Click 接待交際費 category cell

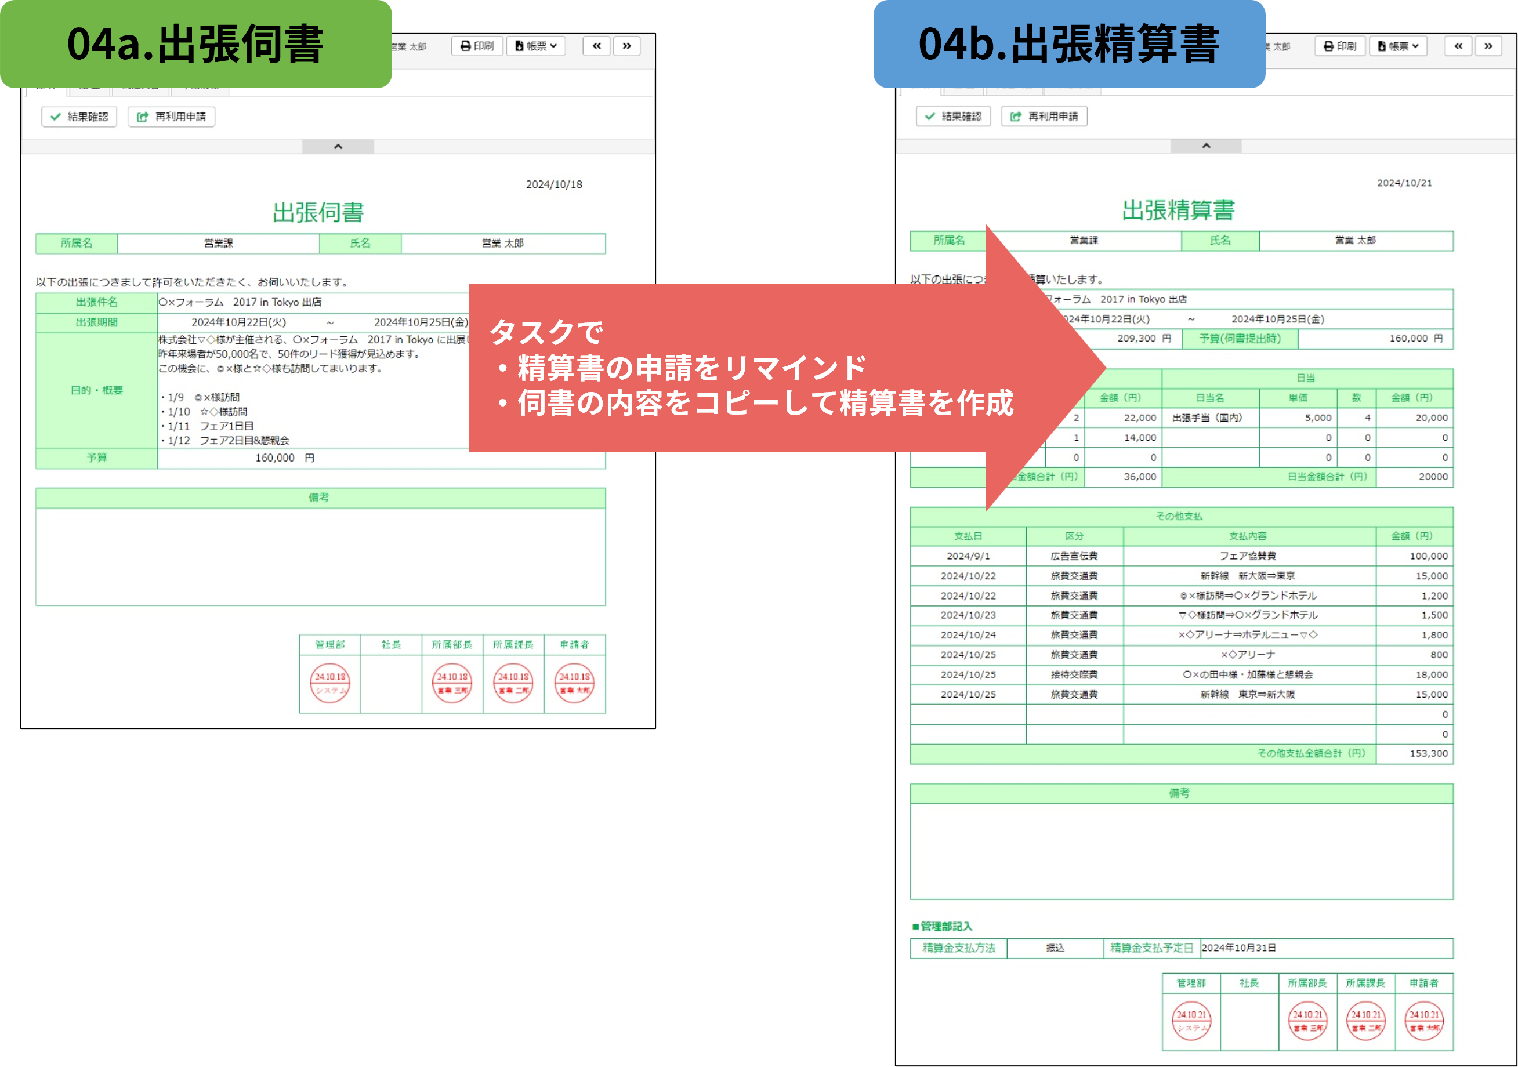[x=1074, y=674]
